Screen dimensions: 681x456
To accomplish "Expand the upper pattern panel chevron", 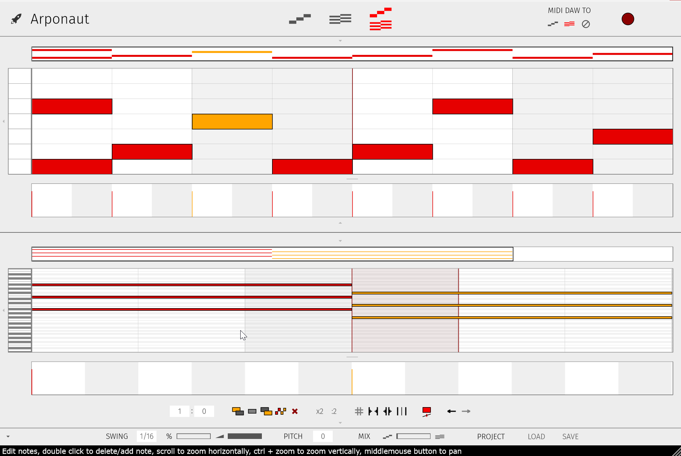I will click(x=340, y=40).
